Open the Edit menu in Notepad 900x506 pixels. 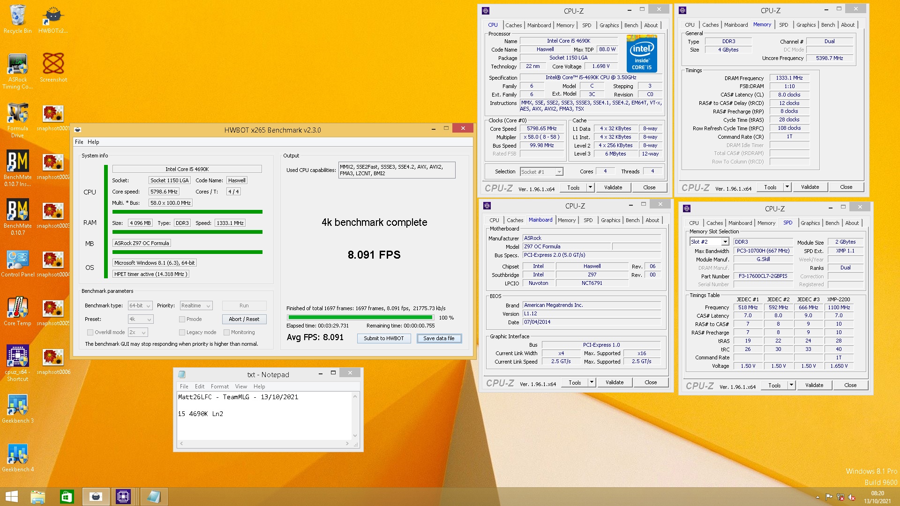(200, 387)
